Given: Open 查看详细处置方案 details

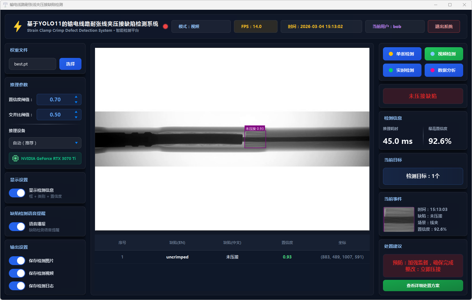Looking at the screenshot, I should (423, 286).
